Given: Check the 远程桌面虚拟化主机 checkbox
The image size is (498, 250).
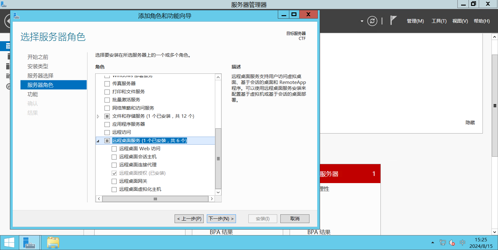Looking at the screenshot, I should pos(114,189).
